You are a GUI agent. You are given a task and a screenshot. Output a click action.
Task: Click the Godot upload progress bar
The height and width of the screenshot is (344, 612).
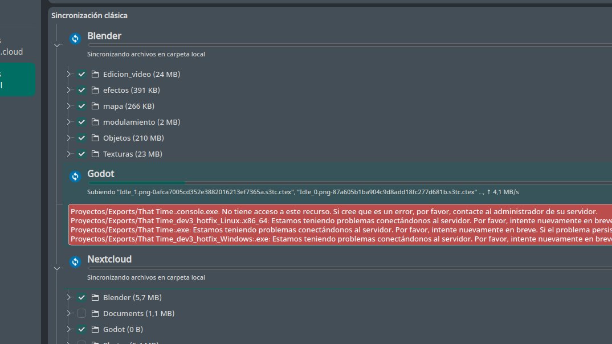350,182
